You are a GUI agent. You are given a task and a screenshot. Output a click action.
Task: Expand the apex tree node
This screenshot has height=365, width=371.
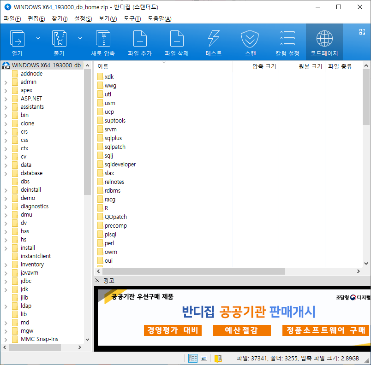click(6, 91)
